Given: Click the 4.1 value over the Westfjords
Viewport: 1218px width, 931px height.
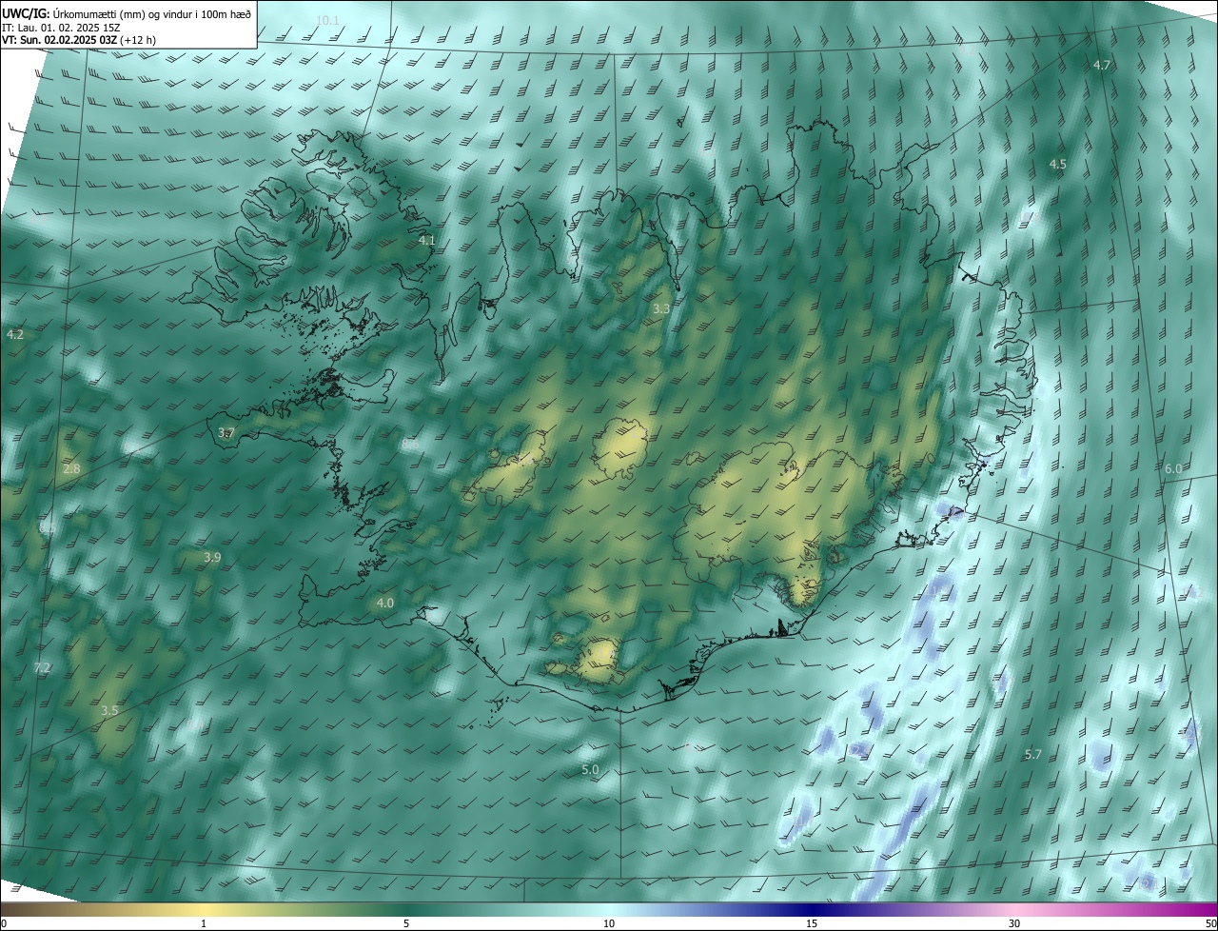Looking at the screenshot, I should (426, 241).
